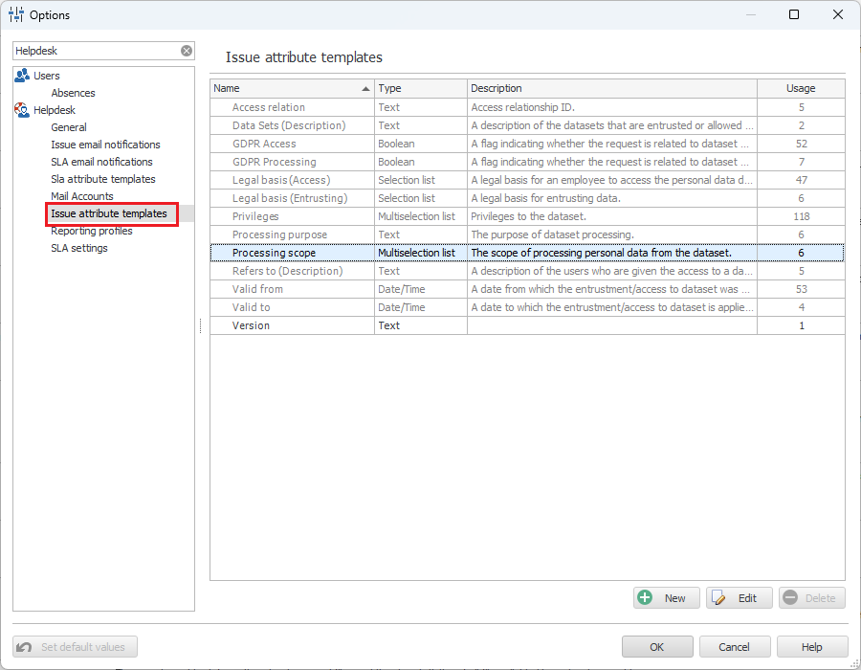Click the Users group icon

22,76
